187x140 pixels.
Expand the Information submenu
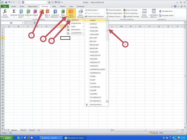click(x=76, y=30)
